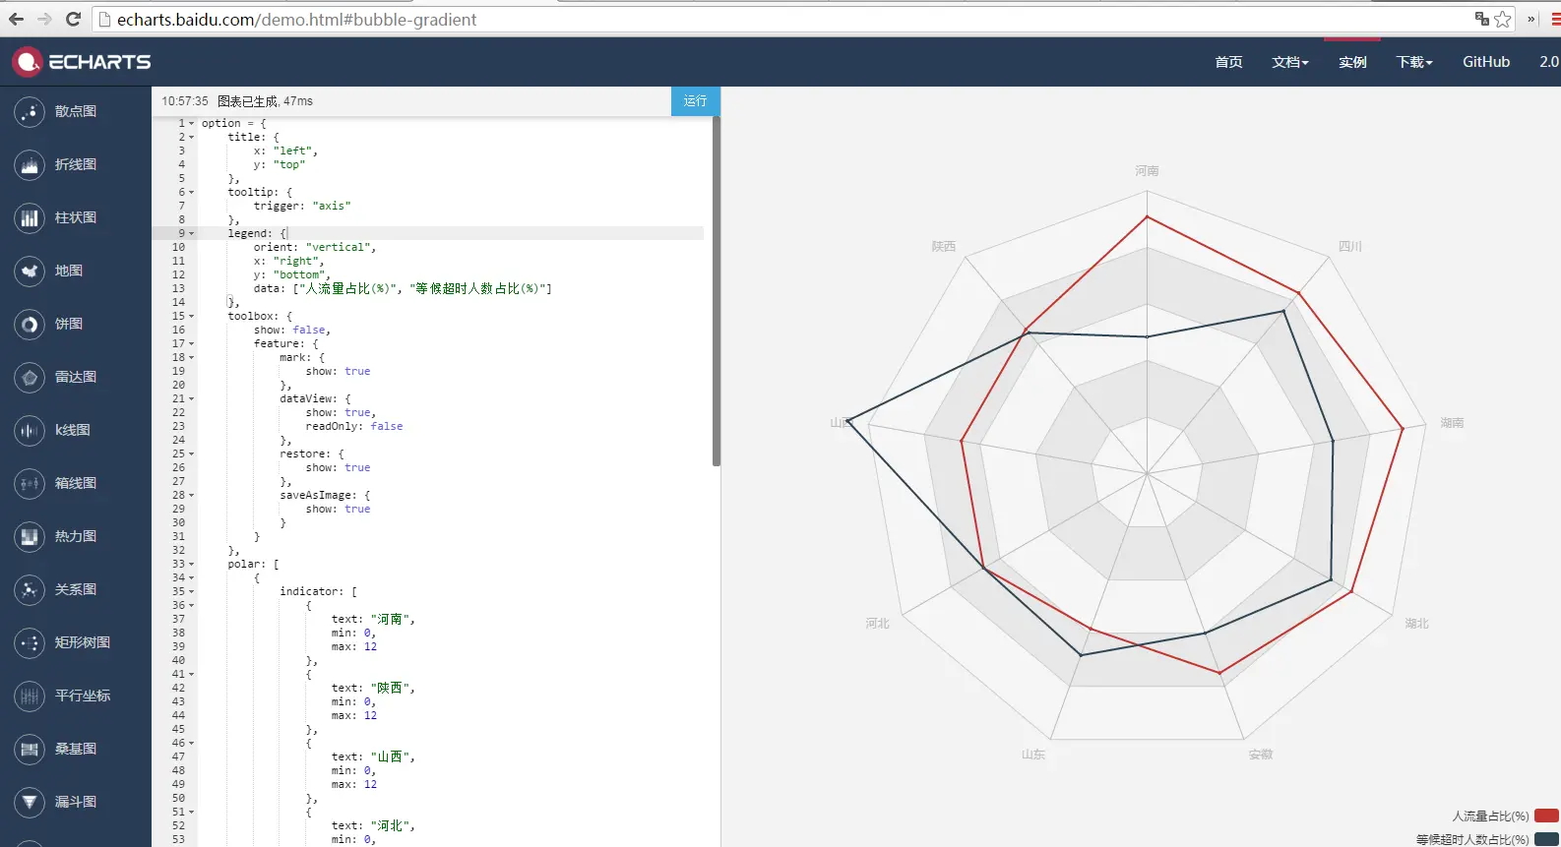Click the code editor vertical scrollbar
1561x847 pixels.
click(717, 291)
